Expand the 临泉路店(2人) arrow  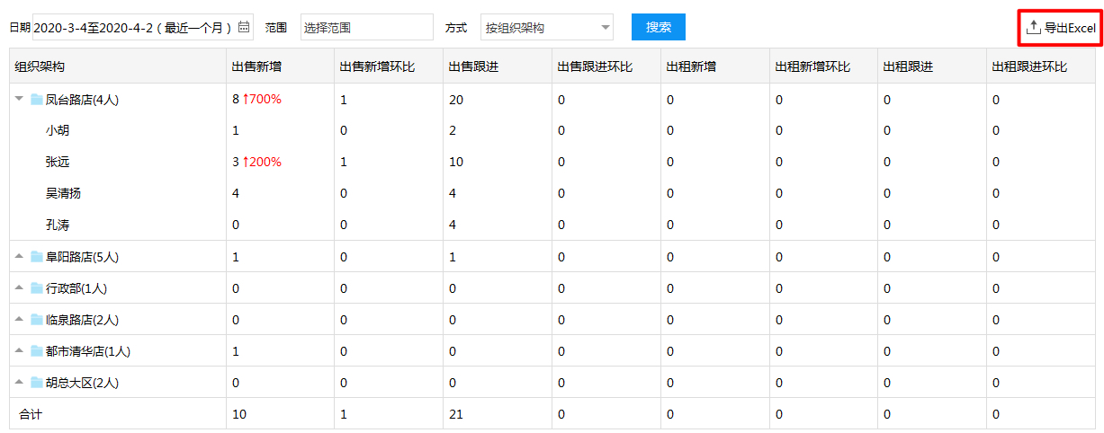[19, 320]
